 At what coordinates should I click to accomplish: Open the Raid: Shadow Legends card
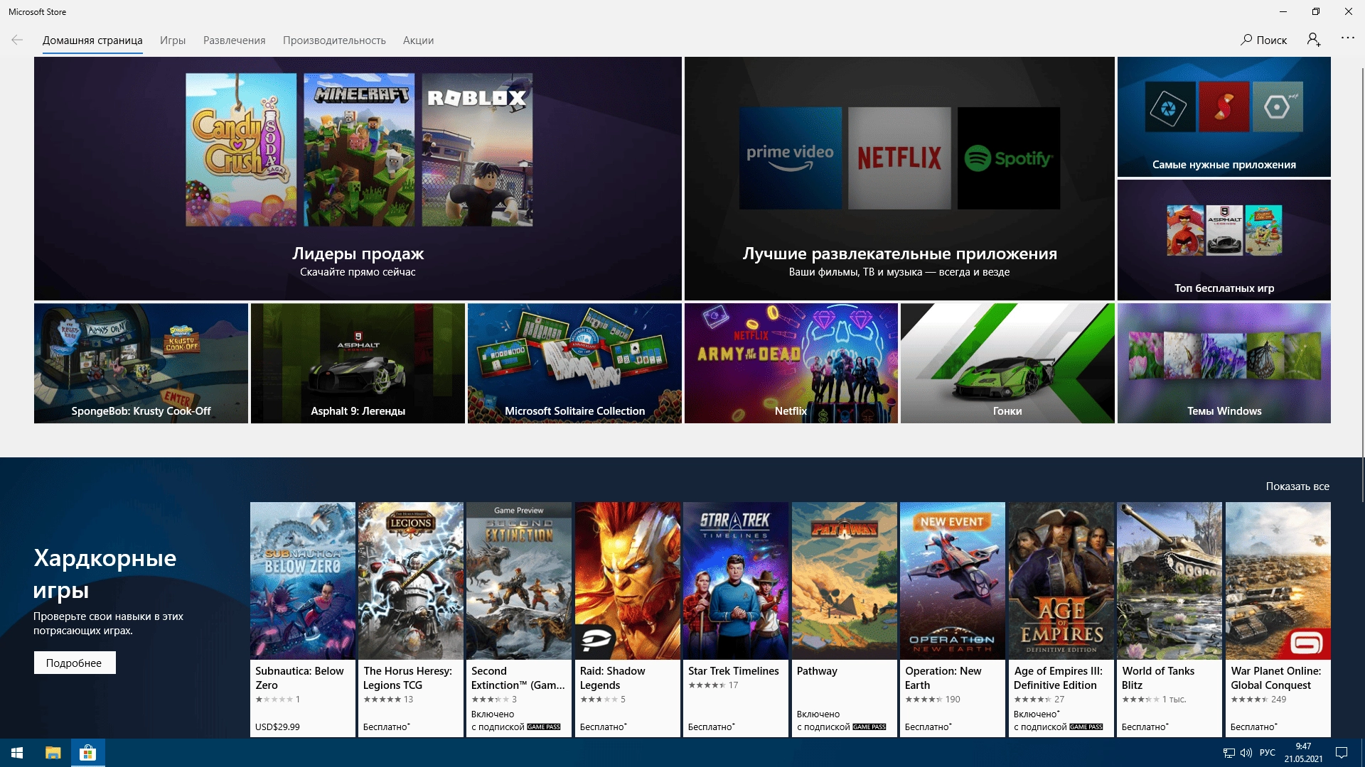[x=628, y=619]
